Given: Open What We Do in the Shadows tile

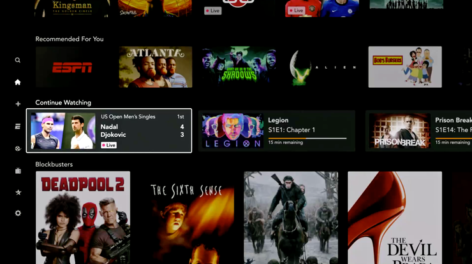Looking at the screenshot, I should pyautogui.click(x=239, y=67).
